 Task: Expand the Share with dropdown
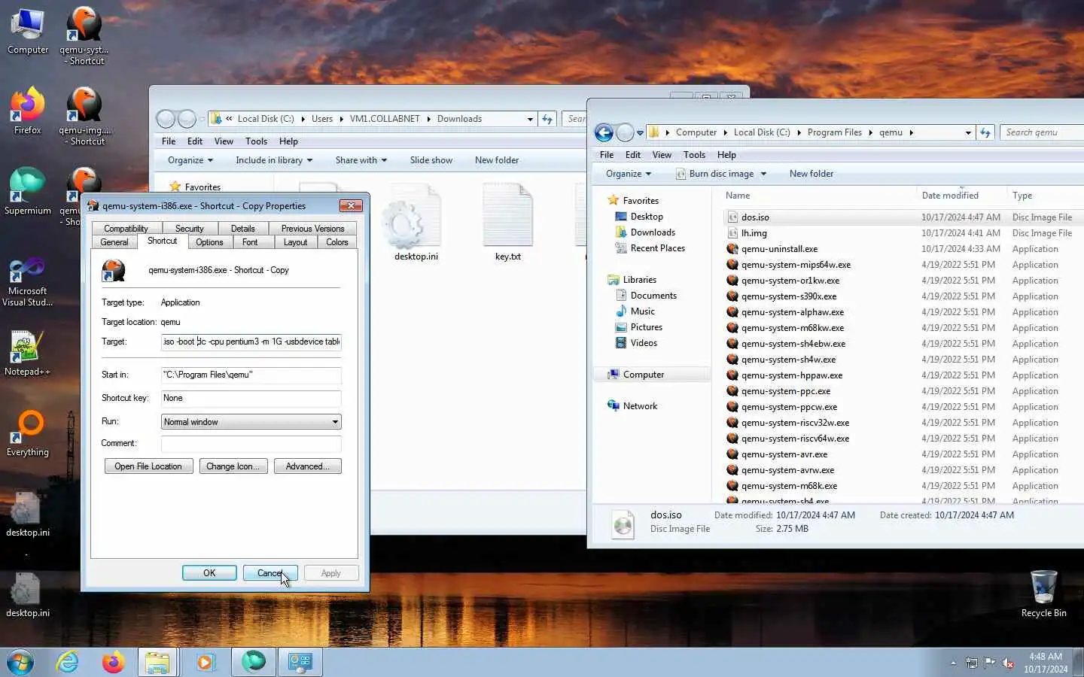(x=361, y=160)
